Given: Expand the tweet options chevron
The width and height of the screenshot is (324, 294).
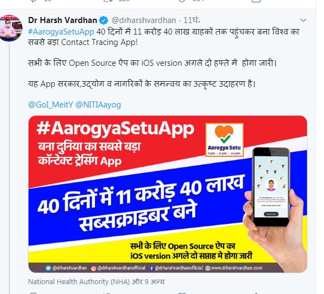Looking at the screenshot, I should pyautogui.click(x=303, y=20).
